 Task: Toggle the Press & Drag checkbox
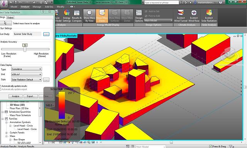point(211,146)
